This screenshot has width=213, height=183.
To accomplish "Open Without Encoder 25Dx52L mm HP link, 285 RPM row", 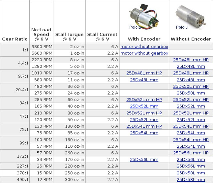I will (191, 99).
